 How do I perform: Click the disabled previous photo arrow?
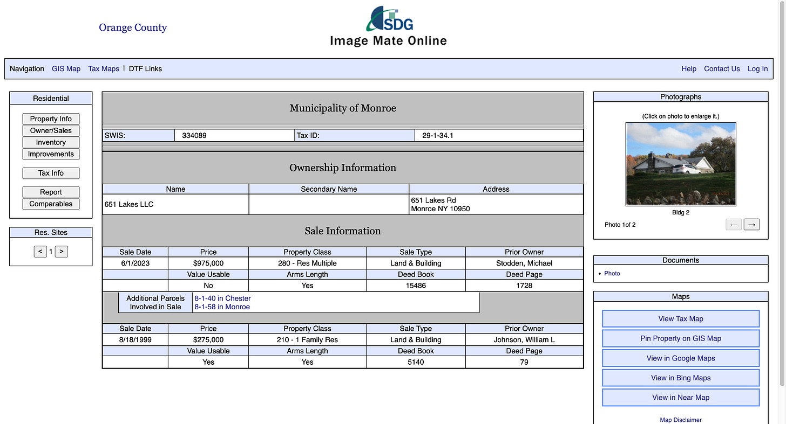pyautogui.click(x=734, y=224)
